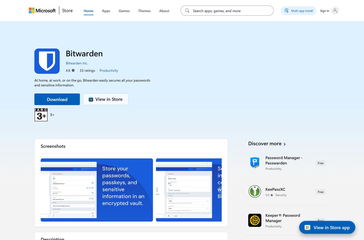Click the search magnifier icon
The width and height of the screenshot is (364, 240).
[187, 11]
